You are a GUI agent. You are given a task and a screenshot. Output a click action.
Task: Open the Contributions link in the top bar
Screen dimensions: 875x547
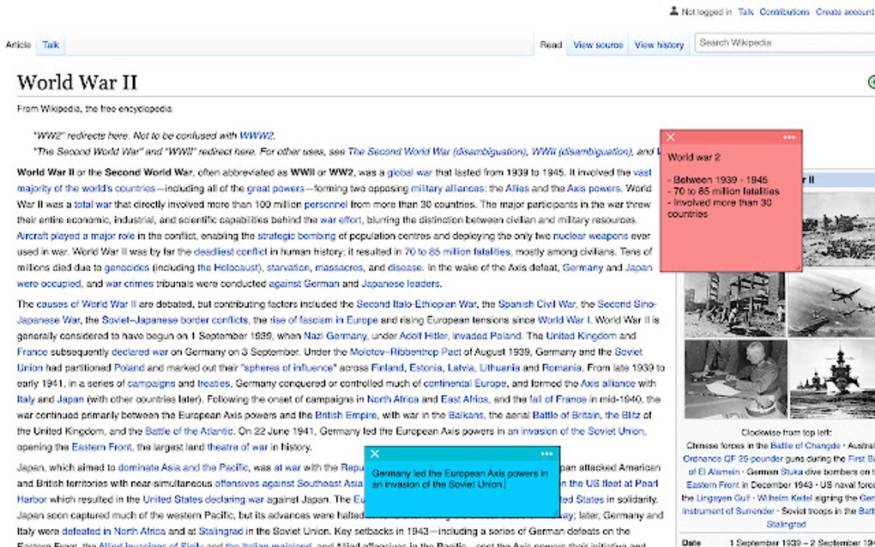click(784, 12)
